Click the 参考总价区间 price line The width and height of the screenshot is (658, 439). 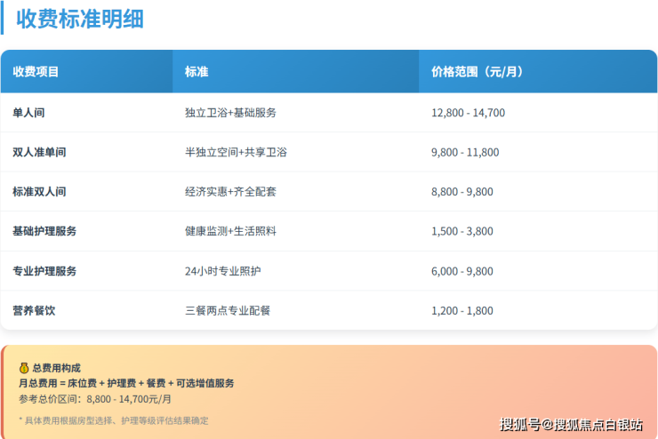coord(95,399)
